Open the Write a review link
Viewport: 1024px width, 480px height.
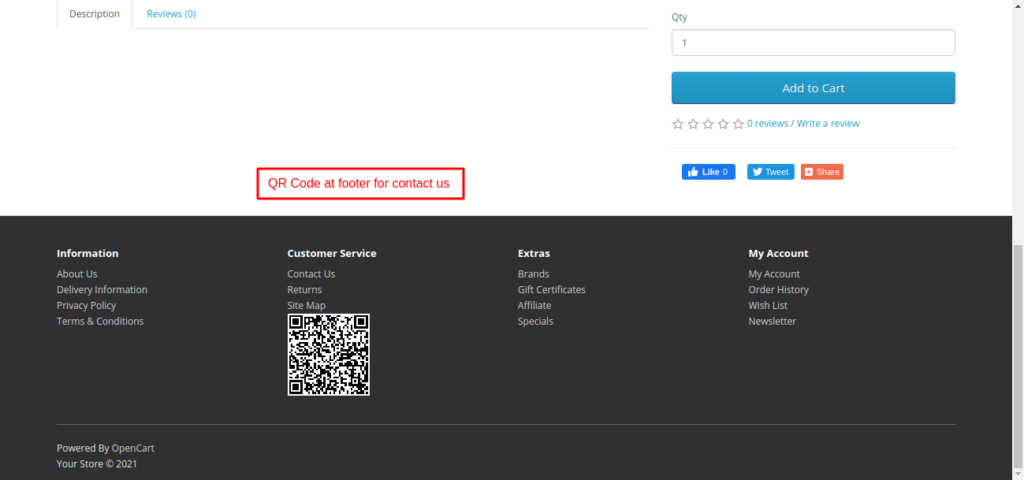tap(828, 124)
